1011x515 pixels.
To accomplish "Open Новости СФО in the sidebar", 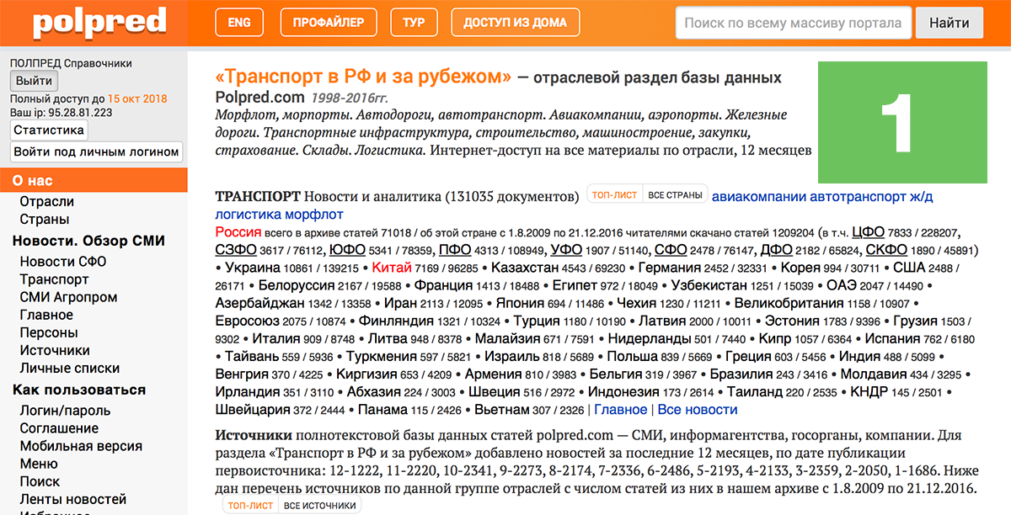I will [x=63, y=262].
